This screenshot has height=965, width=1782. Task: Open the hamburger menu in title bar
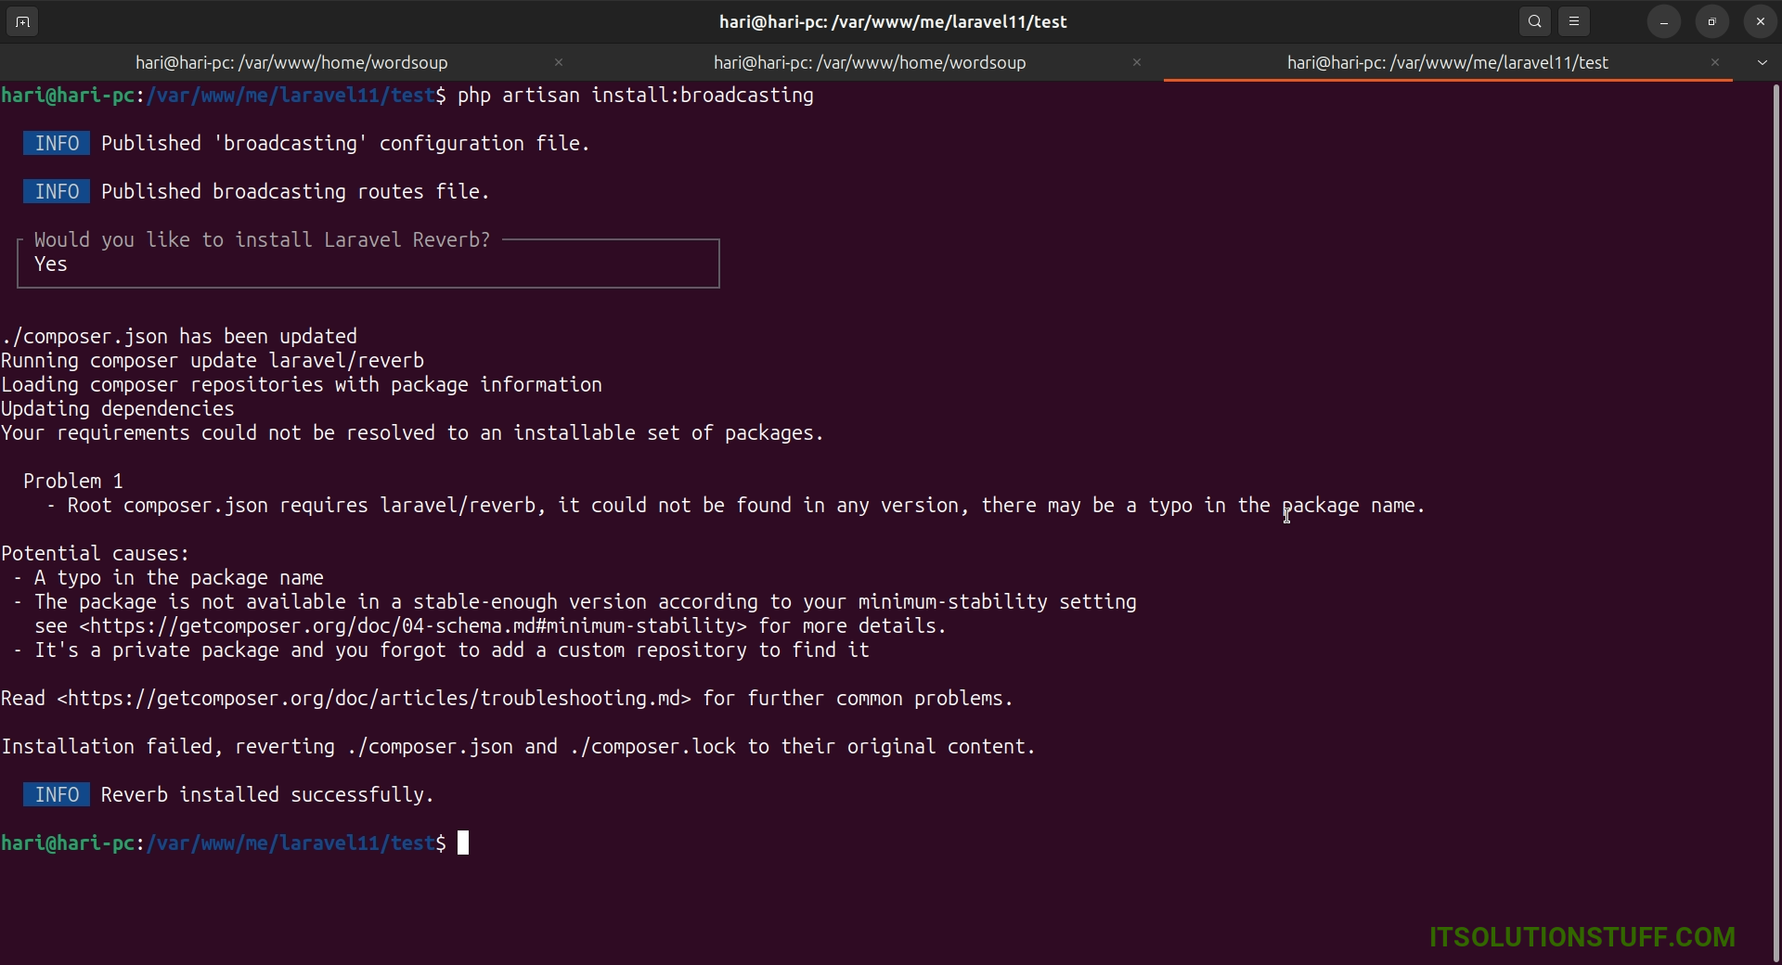(1574, 21)
